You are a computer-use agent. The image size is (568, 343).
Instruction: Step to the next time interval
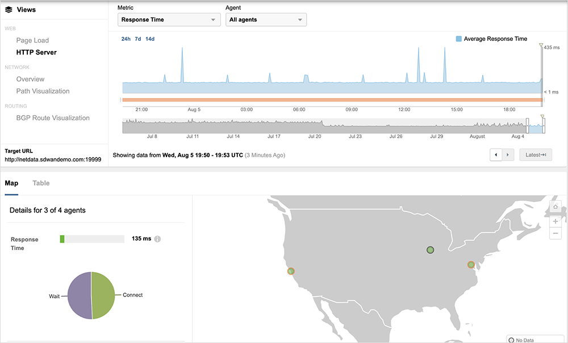pyautogui.click(x=508, y=155)
